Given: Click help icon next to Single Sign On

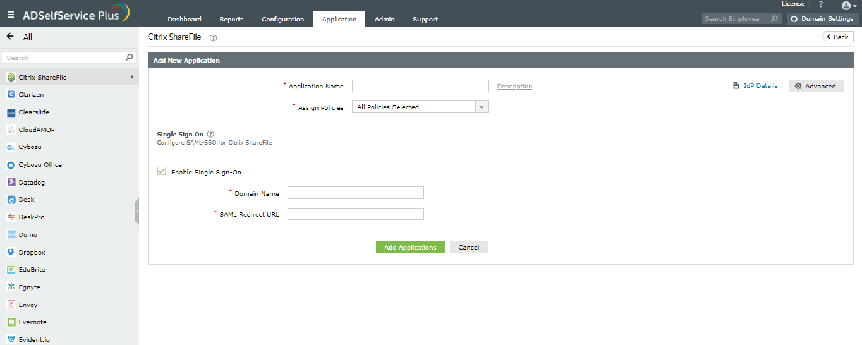Looking at the screenshot, I should click(210, 134).
